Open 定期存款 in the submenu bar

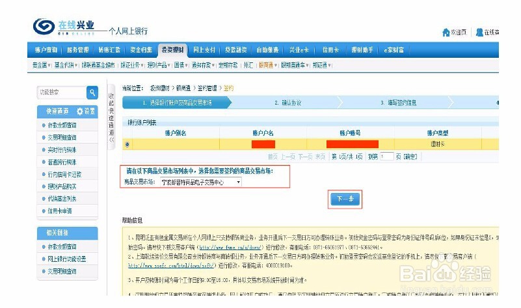point(228,65)
